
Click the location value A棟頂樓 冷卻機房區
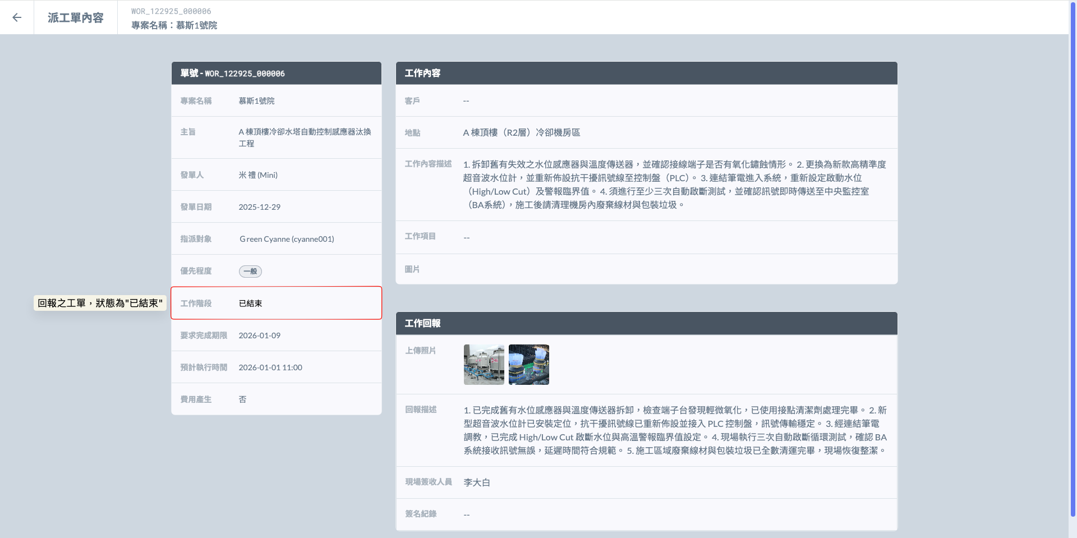coord(521,133)
